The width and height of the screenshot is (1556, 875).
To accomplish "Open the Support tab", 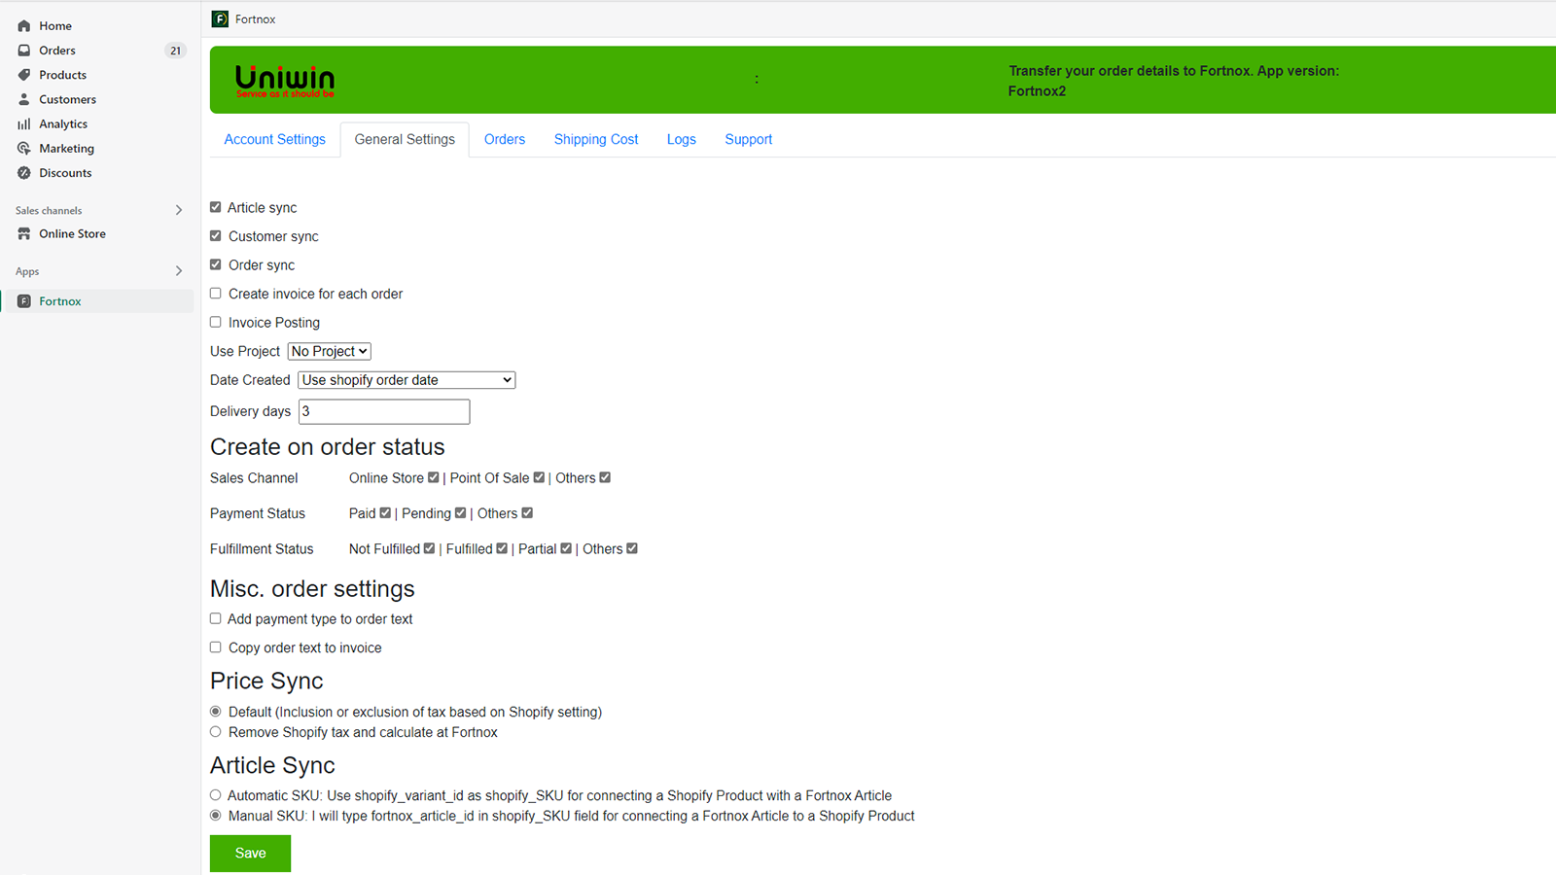I will pos(749,139).
